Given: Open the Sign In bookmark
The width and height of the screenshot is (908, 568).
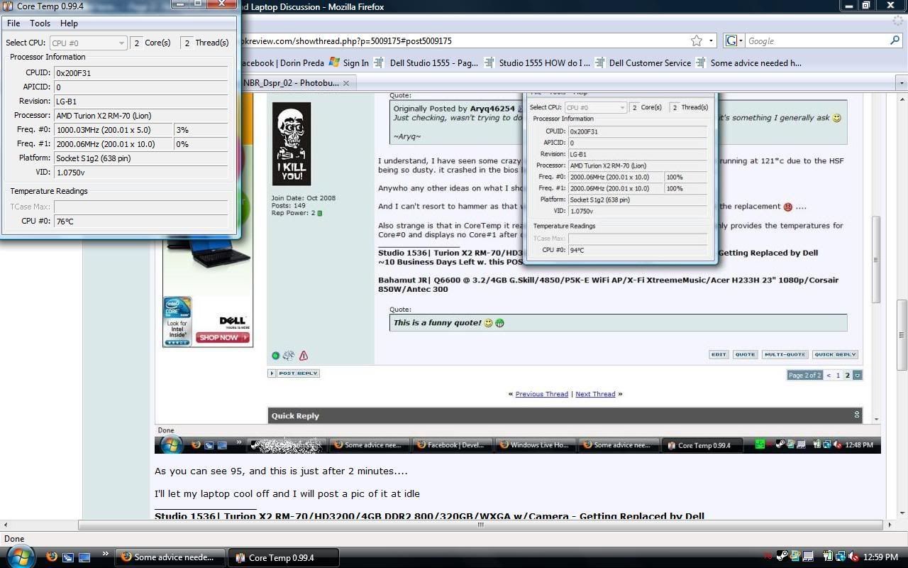Looking at the screenshot, I should pos(349,62).
